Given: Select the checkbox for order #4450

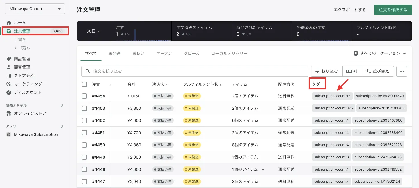Looking at the screenshot, I should click(84, 145).
